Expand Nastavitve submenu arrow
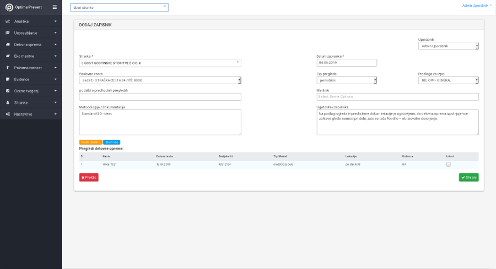 coord(55,114)
